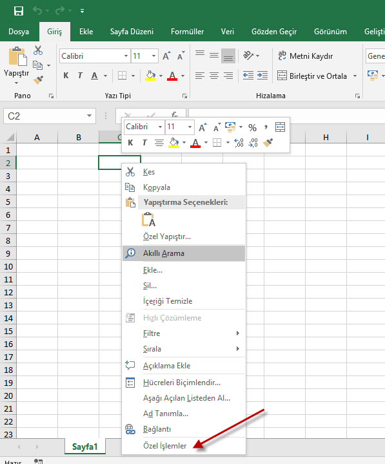Click the Redo arrow icon
385x464 pixels.
pos(60,11)
